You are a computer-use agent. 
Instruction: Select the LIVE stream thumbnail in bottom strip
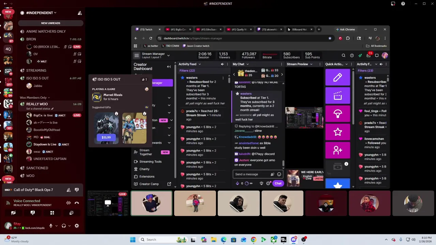point(108,203)
